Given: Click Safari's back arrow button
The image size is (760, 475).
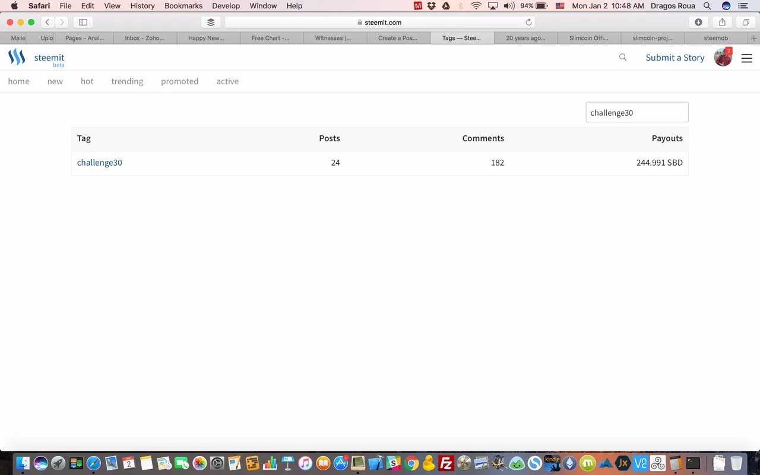Looking at the screenshot, I should [x=47, y=22].
